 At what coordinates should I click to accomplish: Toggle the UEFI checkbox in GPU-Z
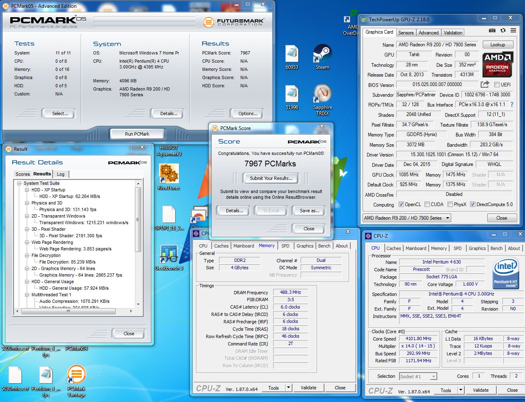(x=497, y=85)
